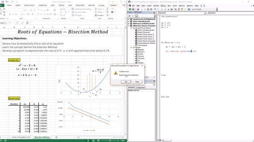Collapse the Modules folder
Image resolution: width=254 pixels, height=142 pixels.
click(x=131, y=47)
